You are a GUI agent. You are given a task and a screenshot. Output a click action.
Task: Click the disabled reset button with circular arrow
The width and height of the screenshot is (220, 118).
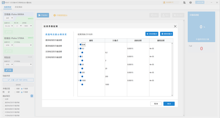154,15
